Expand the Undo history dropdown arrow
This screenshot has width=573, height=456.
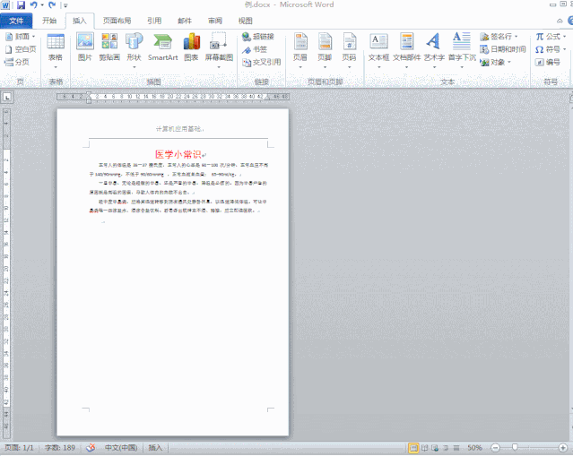[42, 5]
